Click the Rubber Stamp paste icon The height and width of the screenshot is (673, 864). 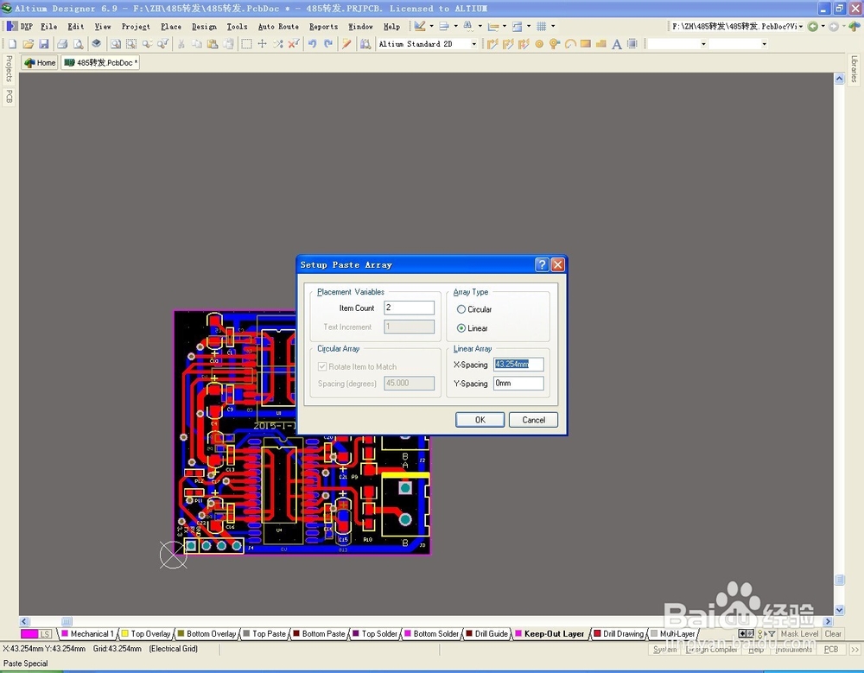(227, 43)
